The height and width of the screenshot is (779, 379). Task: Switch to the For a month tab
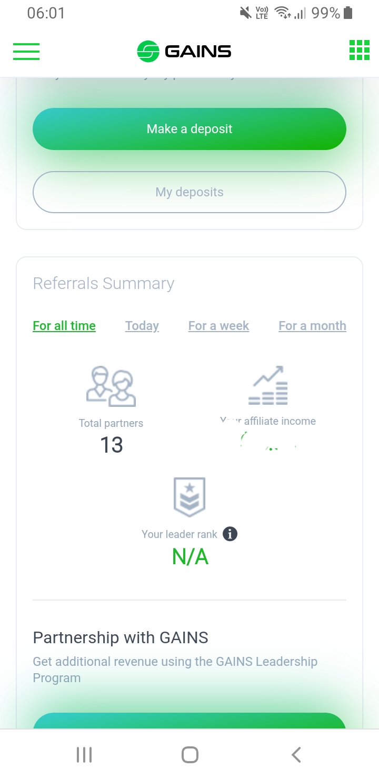point(312,326)
